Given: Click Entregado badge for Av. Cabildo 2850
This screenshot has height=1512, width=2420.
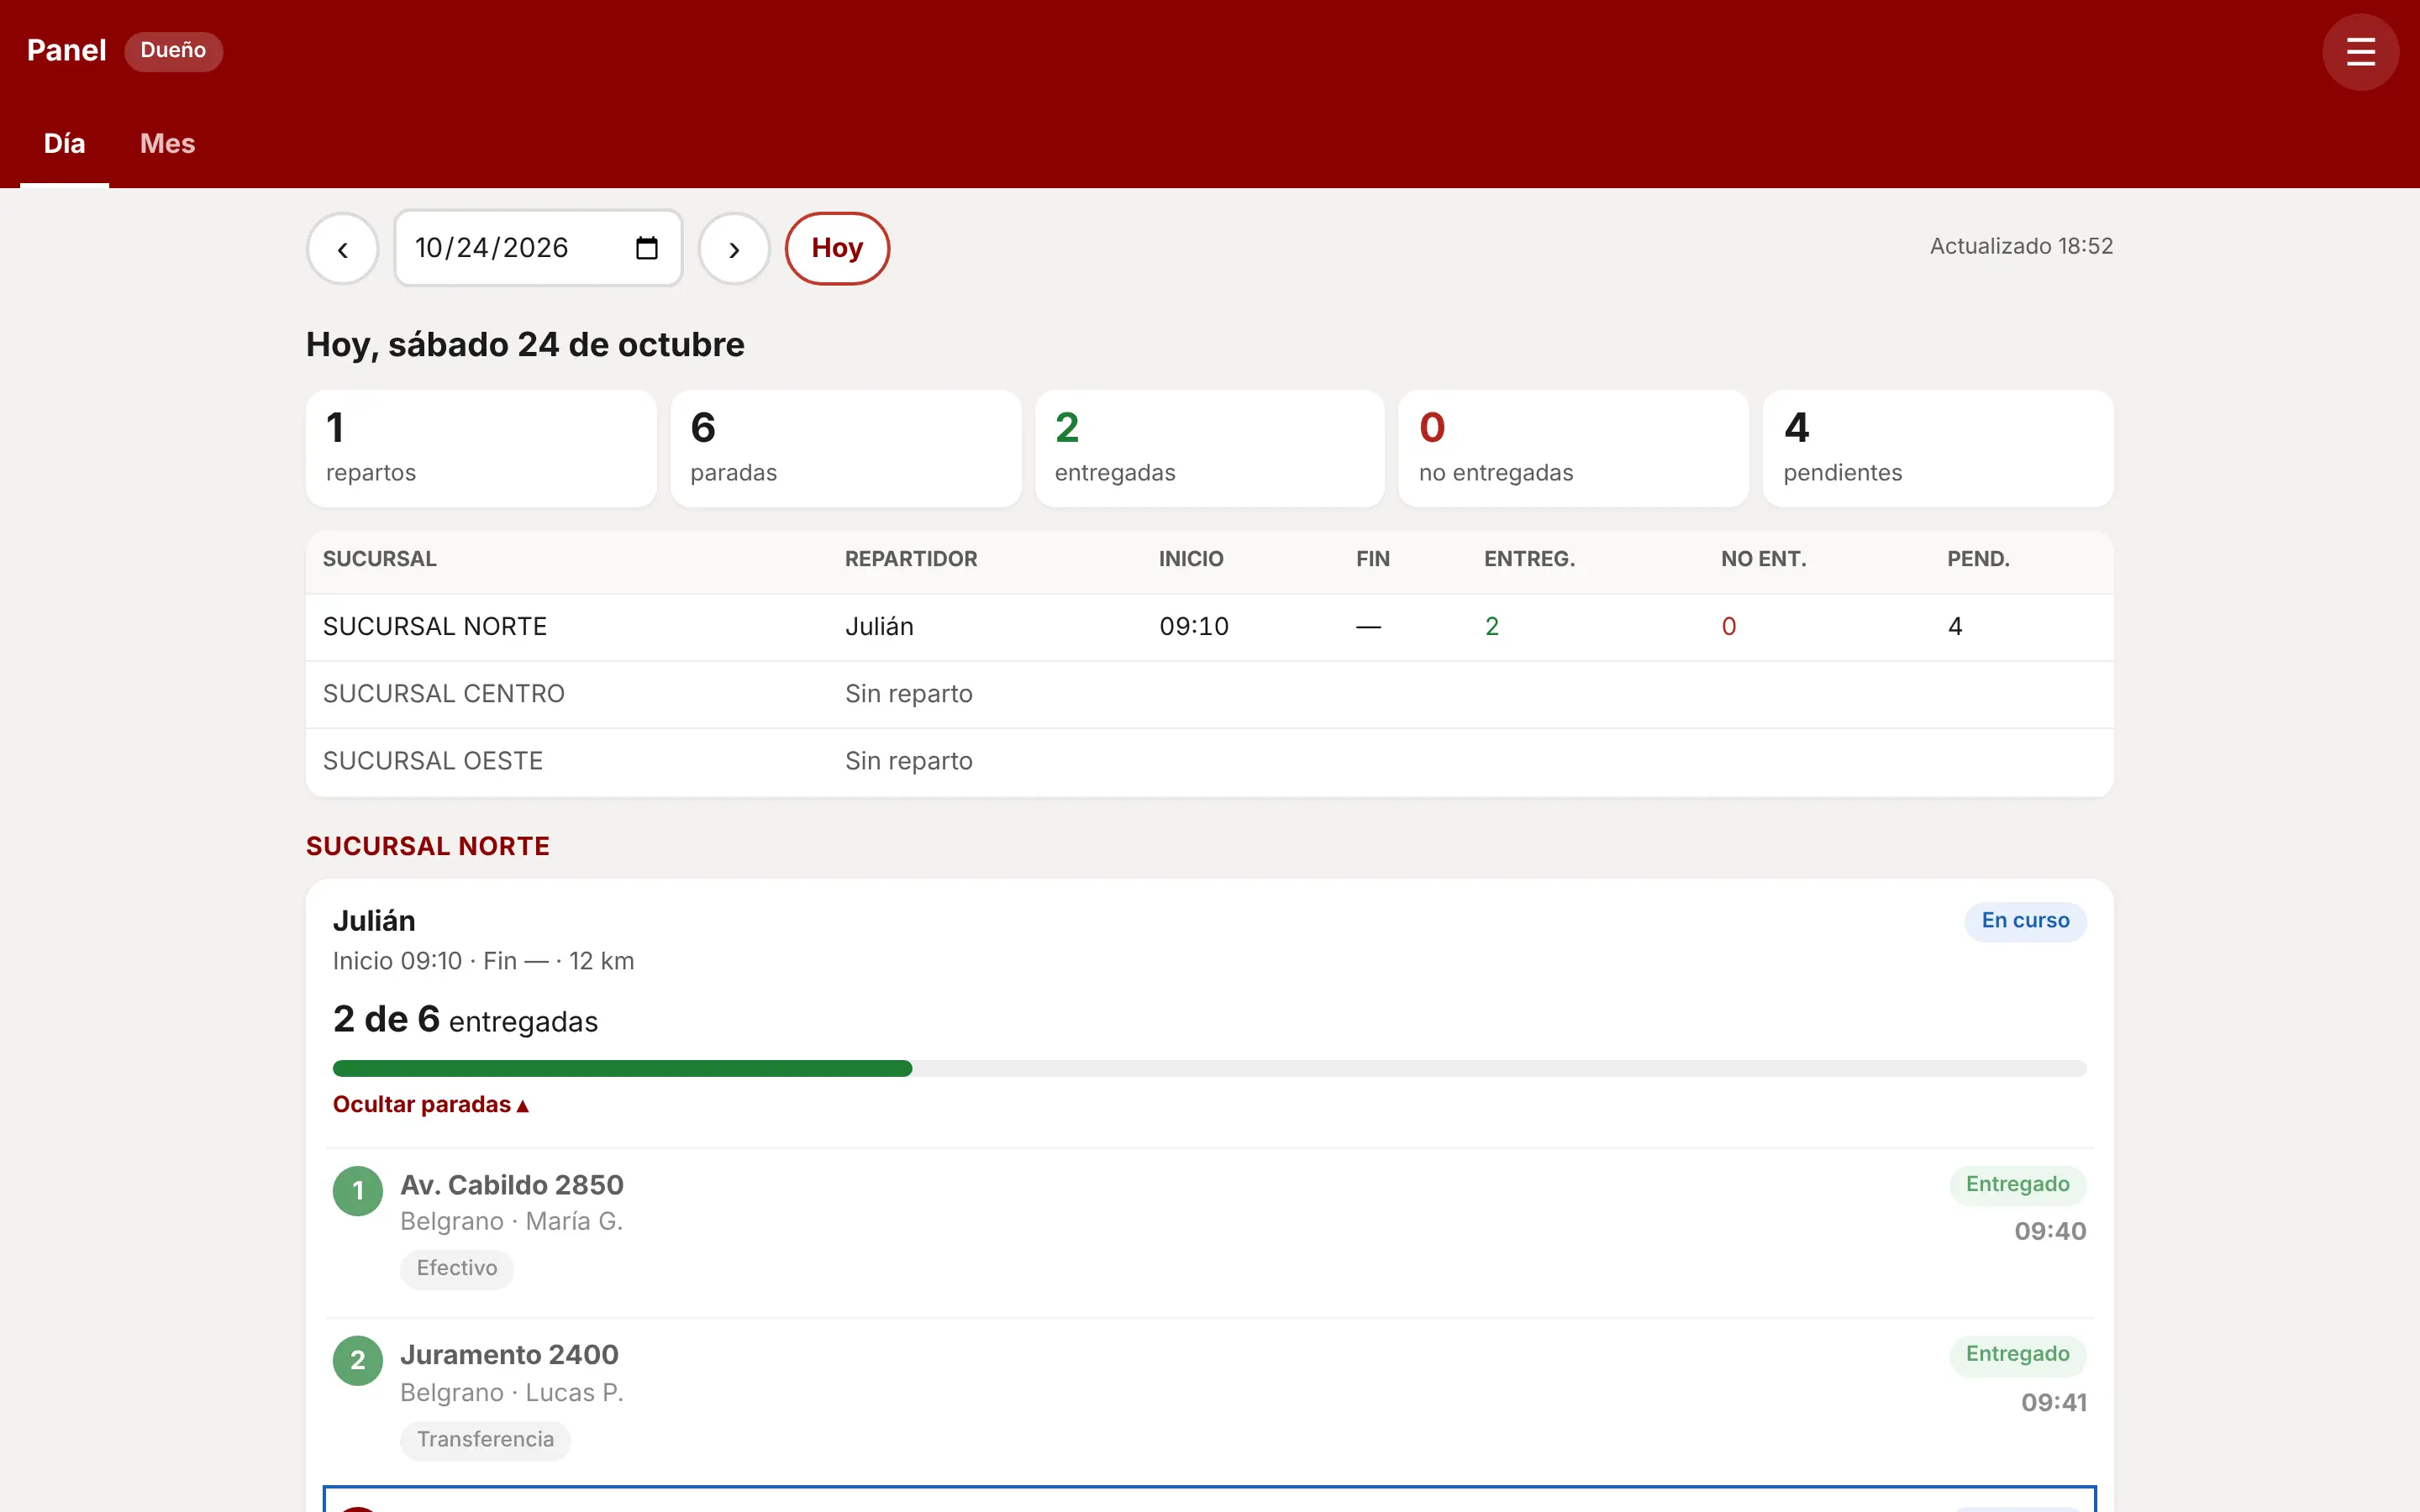Looking at the screenshot, I should point(2017,1185).
